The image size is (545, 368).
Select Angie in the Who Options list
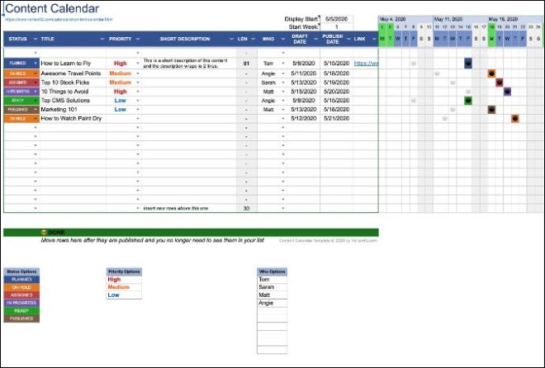pos(272,303)
